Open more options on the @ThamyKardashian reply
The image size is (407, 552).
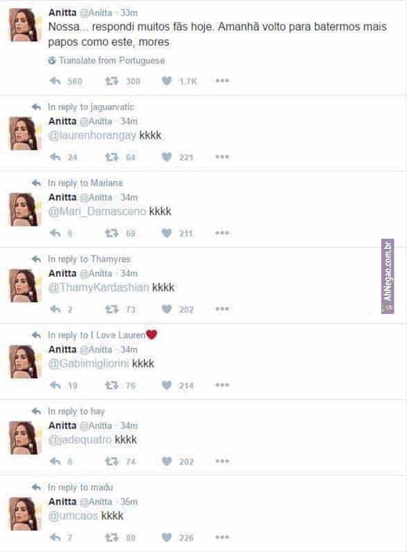[x=222, y=309]
